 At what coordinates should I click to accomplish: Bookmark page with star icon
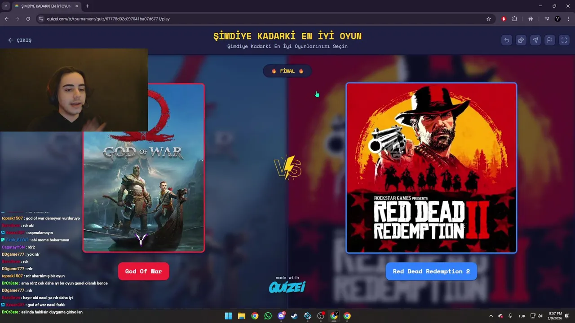[x=489, y=19]
